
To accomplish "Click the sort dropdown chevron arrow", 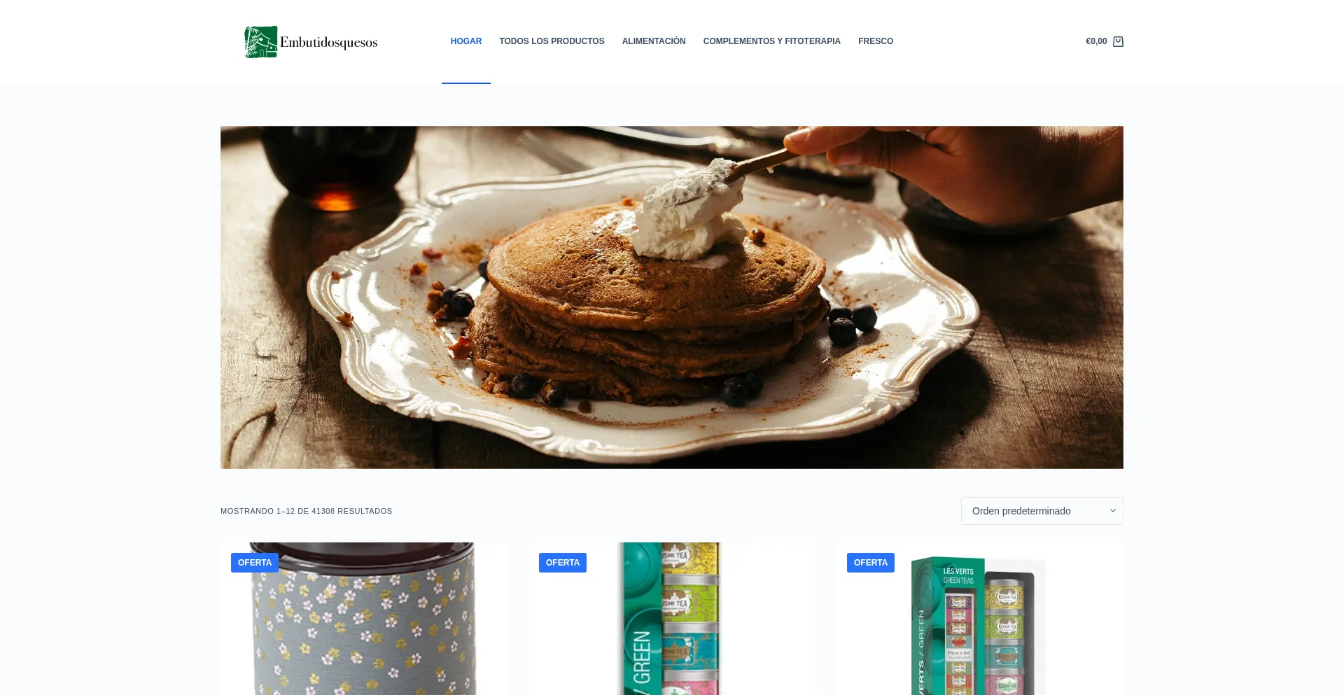I will [x=1112, y=511].
